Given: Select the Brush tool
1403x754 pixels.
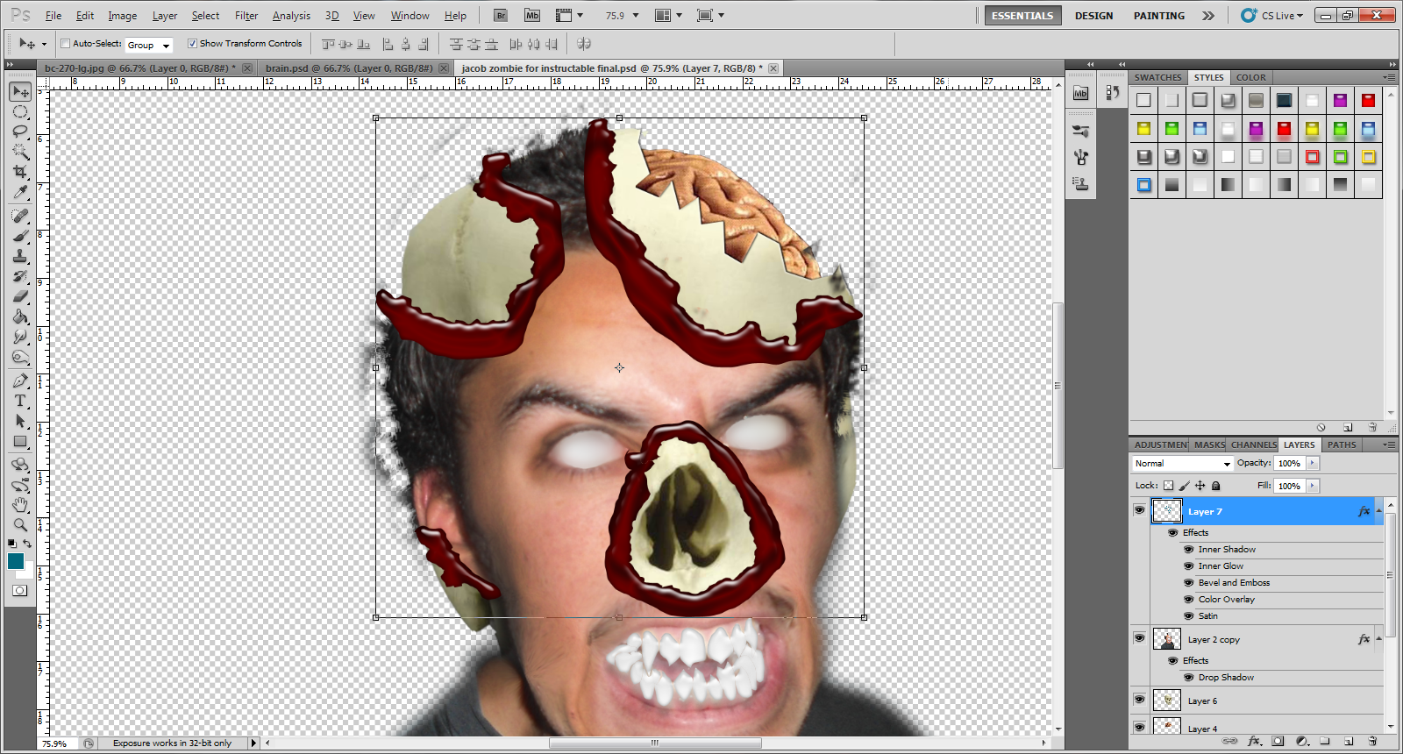Looking at the screenshot, I should [20, 236].
